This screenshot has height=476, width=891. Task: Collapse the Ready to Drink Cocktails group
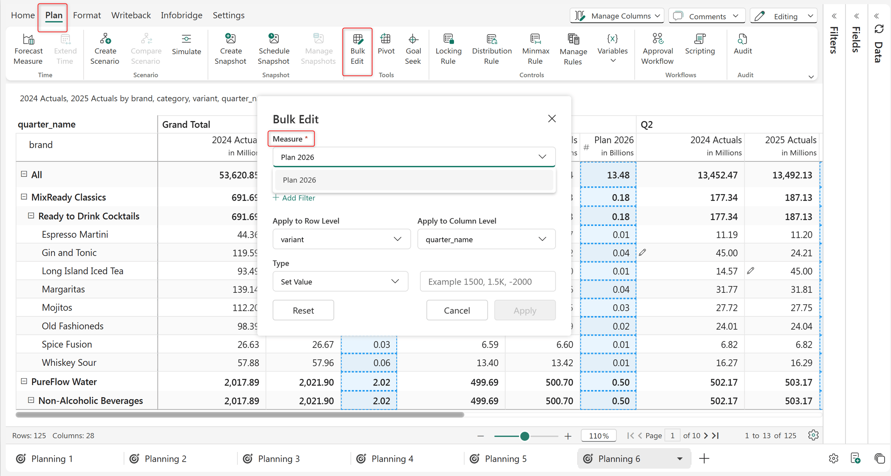[31, 216]
